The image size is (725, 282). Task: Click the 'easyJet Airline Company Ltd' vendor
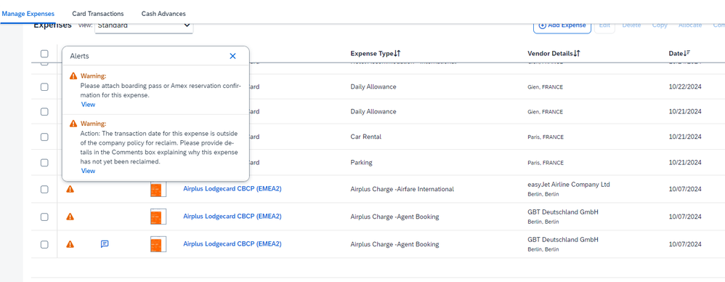569,185
